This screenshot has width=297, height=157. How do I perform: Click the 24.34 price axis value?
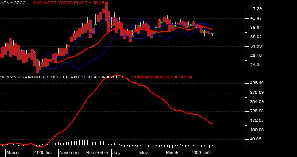[256, 65]
